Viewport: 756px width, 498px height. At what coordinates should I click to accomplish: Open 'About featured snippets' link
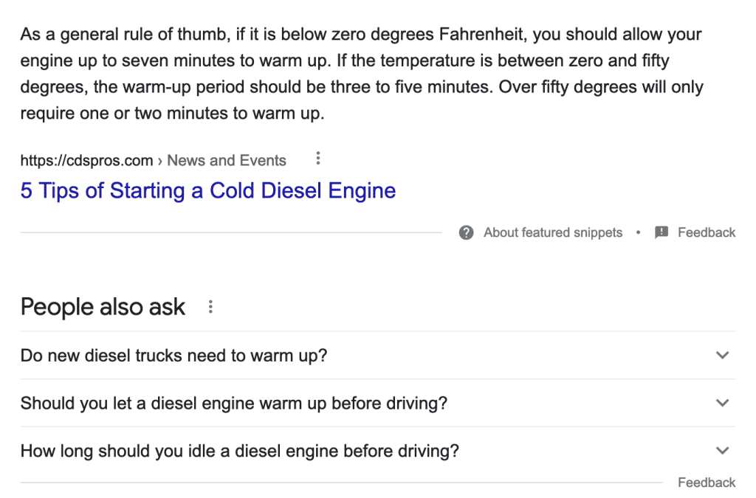(552, 232)
